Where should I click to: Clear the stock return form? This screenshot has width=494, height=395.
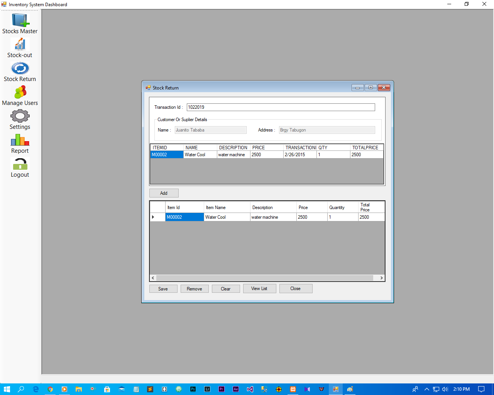pyautogui.click(x=226, y=288)
